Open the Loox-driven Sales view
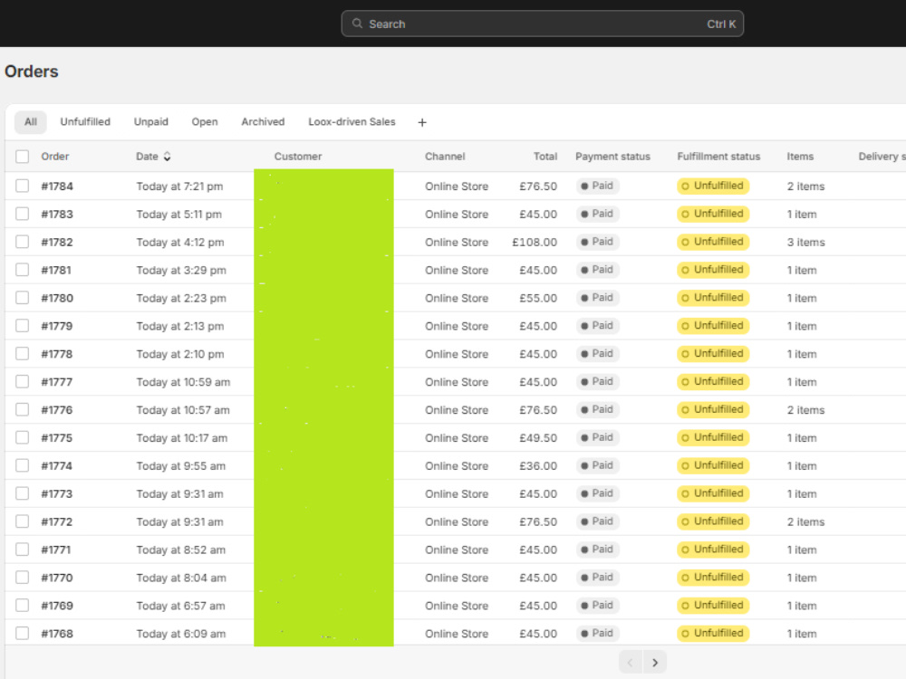Image resolution: width=906 pixels, height=679 pixels. click(352, 121)
